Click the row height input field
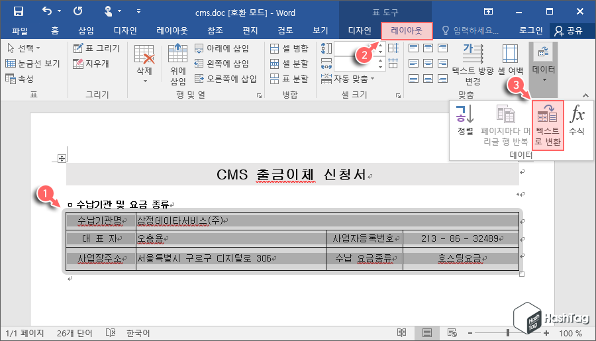 (356, 48)
